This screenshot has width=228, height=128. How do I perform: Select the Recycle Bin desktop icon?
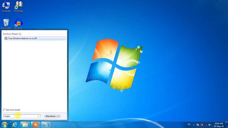pyautogui.click(x=6, y=24)
